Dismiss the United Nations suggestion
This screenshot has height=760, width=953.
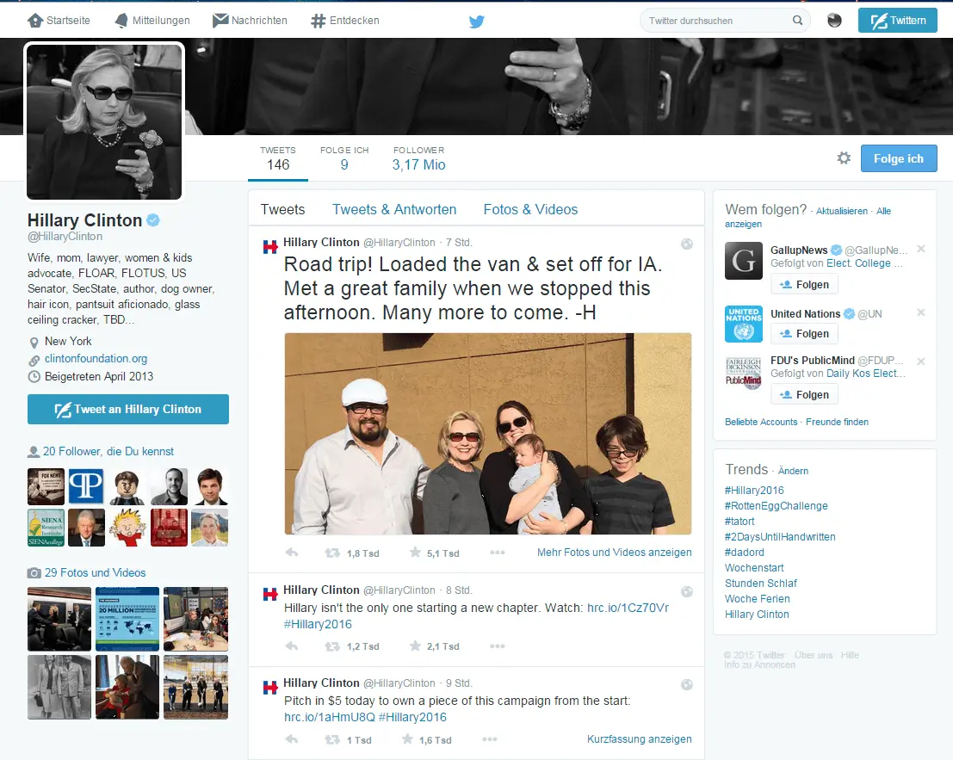[921, 312]
